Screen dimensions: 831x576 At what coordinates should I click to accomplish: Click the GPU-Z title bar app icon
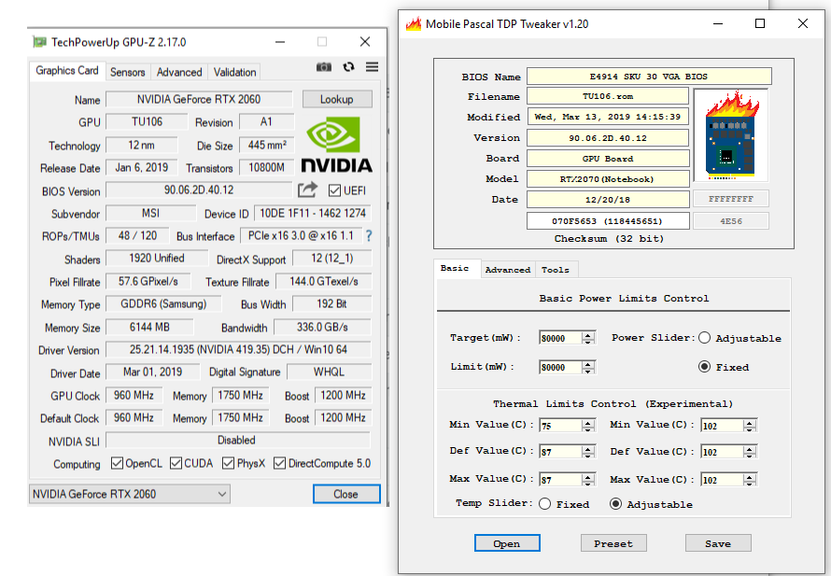(x=39, y=42)
